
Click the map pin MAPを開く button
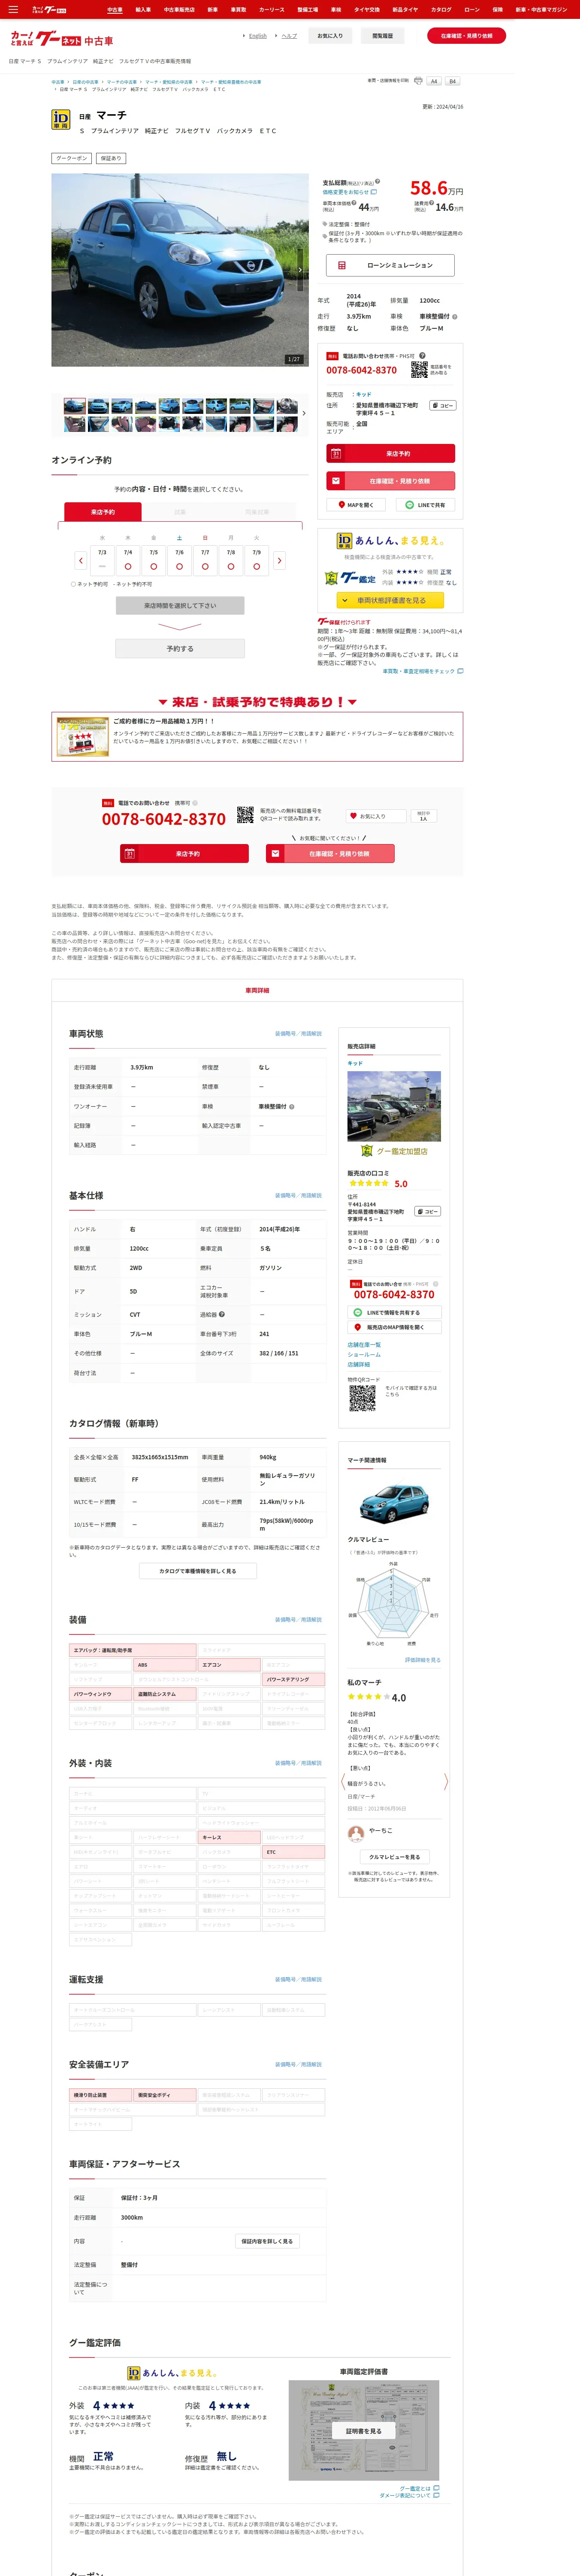(x=355, y=505)
